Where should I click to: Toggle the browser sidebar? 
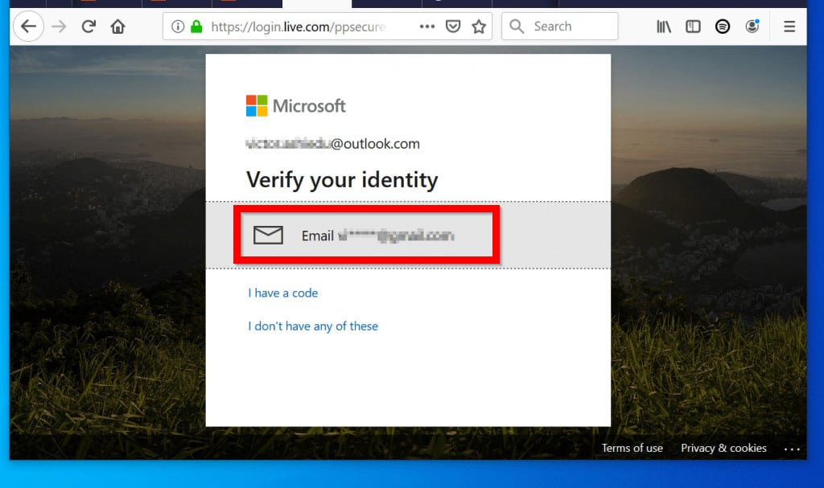point(693,26)
